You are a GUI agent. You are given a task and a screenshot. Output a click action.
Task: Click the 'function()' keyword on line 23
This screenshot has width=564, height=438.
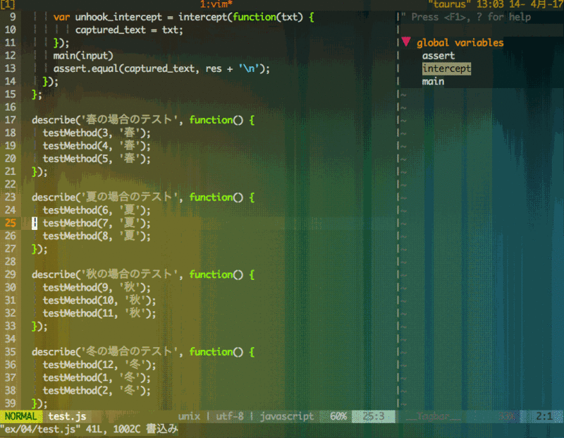tap(216, 197)
